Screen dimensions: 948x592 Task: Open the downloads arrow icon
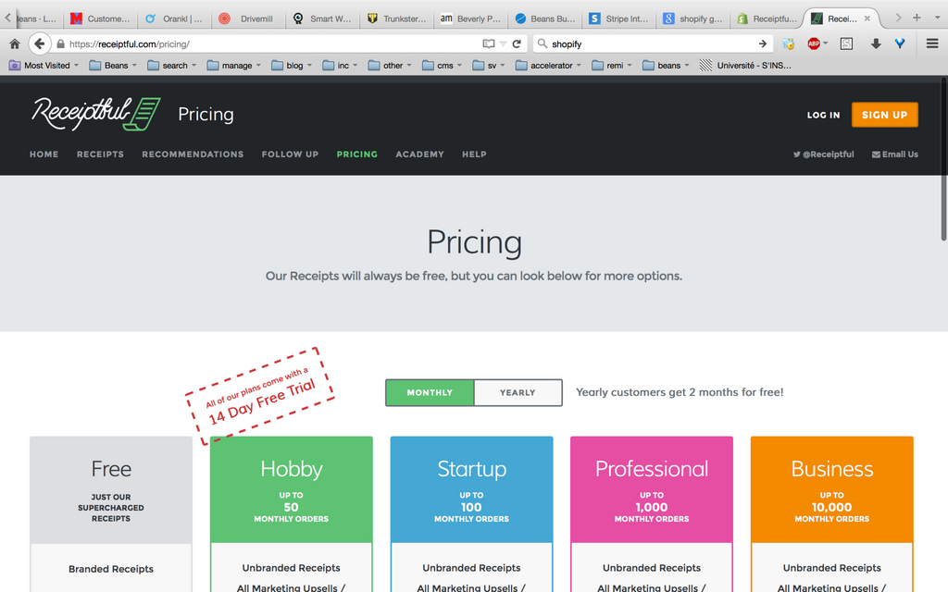876,43
